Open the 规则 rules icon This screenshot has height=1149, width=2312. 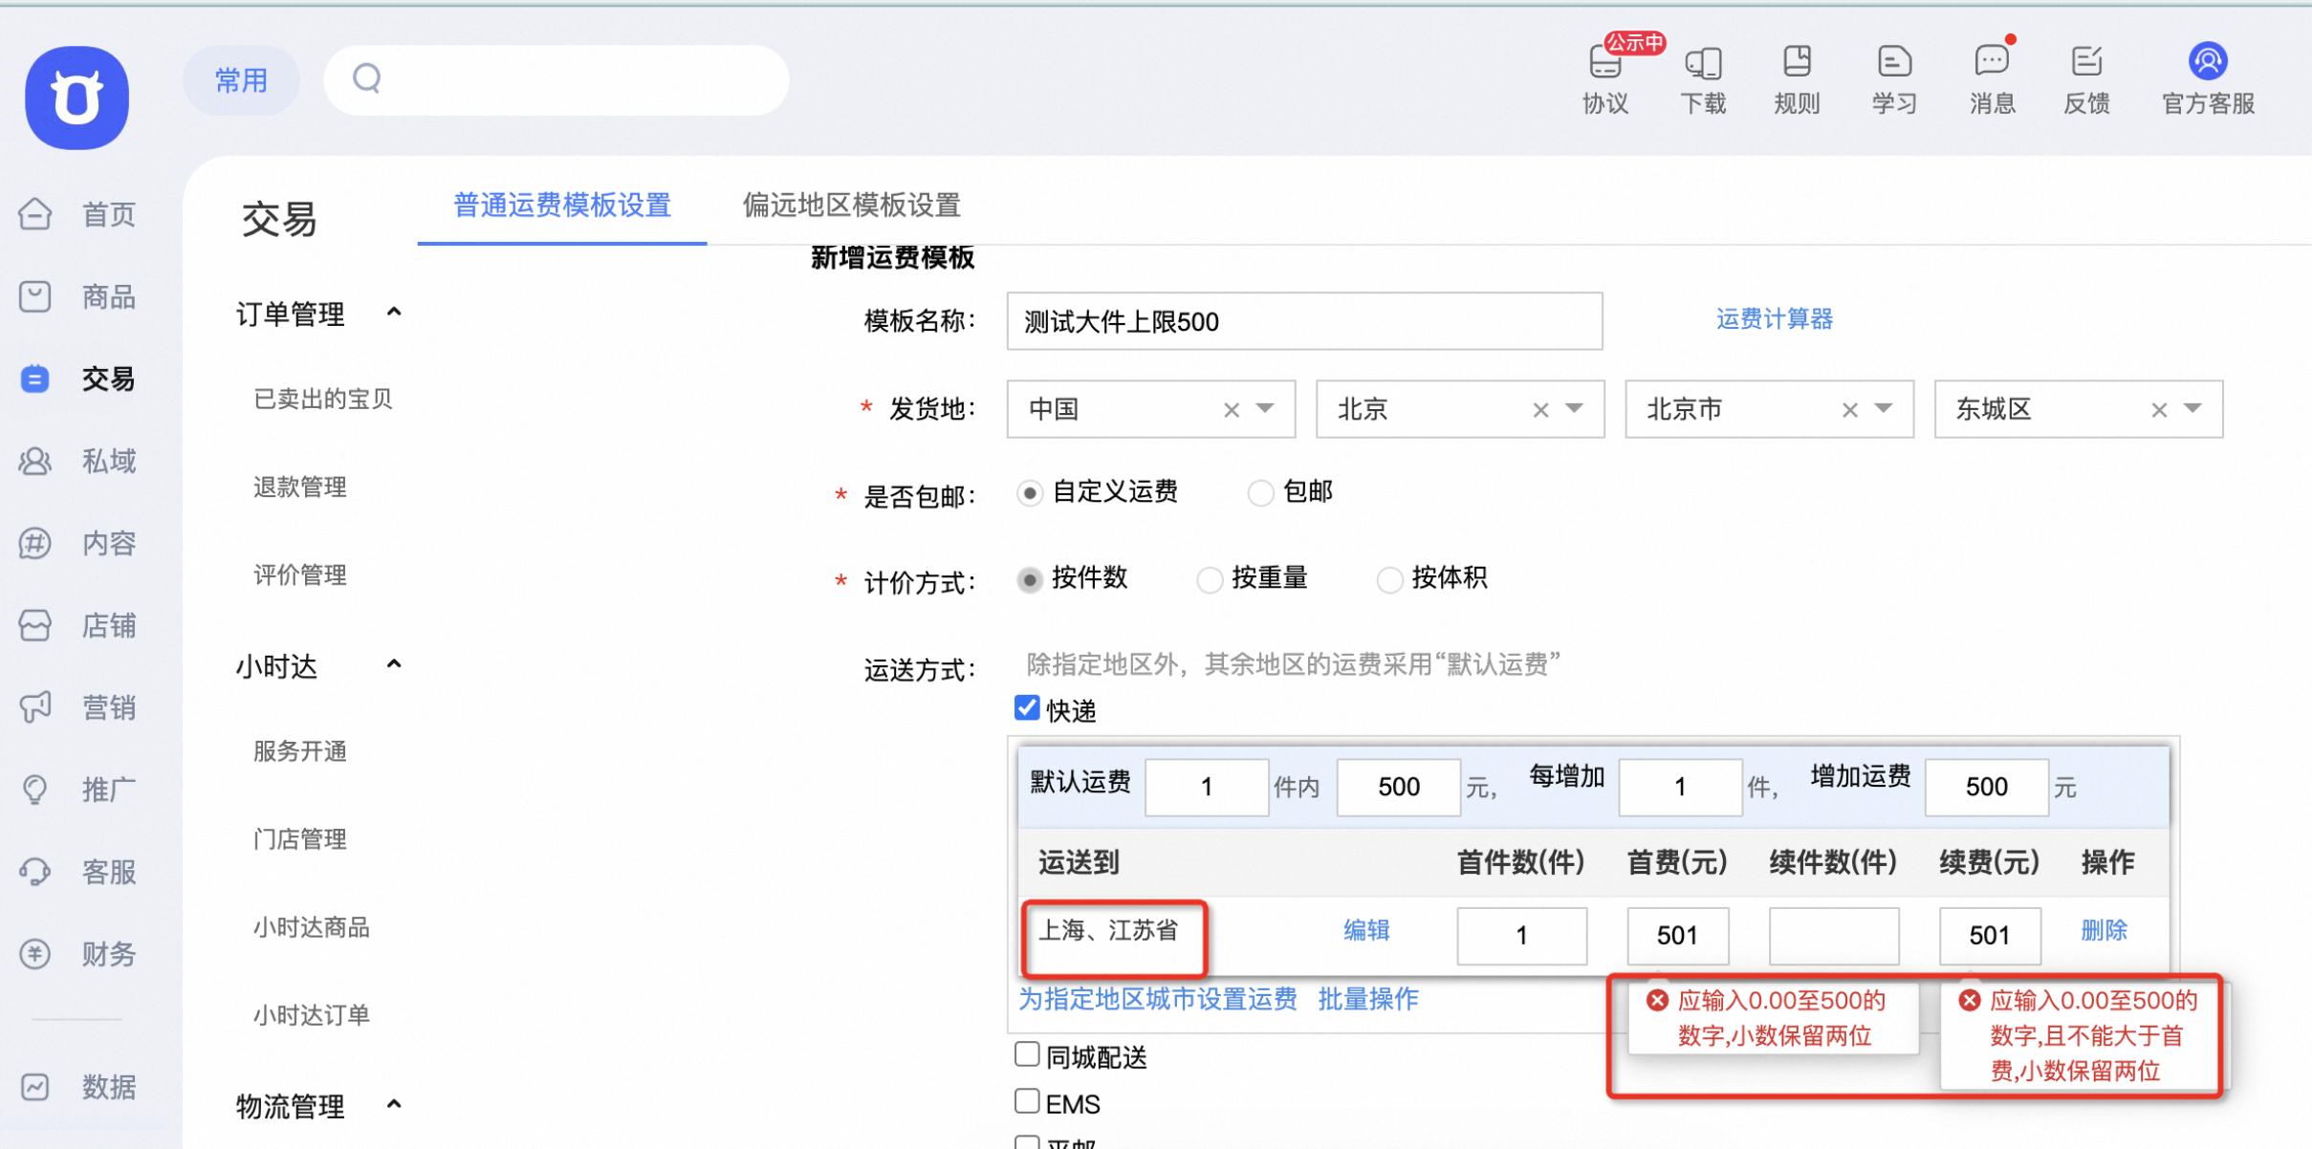[1797, 61]
